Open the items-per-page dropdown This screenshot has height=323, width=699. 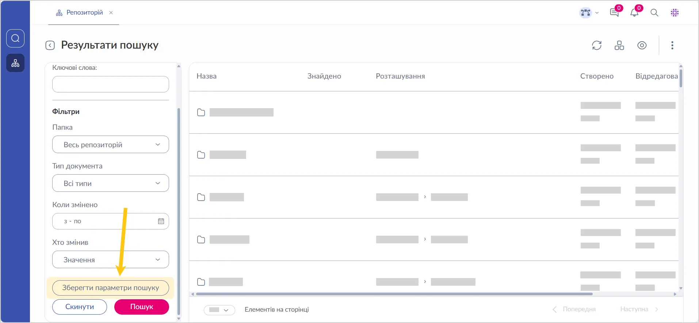pyautogui.click(x=219, y=310)
